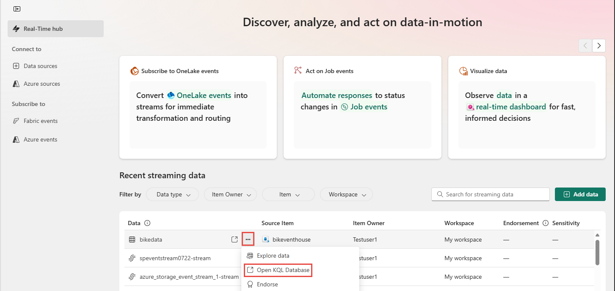The height and width of the screenshot is (291, 615).
Task: Select Fabric events under Subscribe to
Action: click(41, 121)
